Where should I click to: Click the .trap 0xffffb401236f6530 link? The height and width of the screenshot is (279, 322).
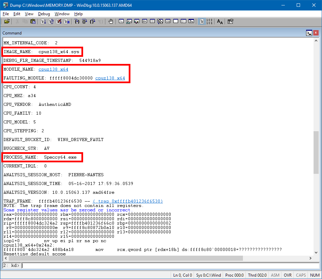[x=128, y=201]
